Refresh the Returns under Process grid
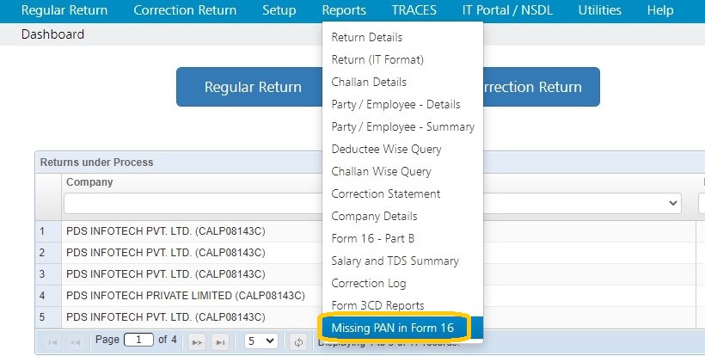 point(298,342)
